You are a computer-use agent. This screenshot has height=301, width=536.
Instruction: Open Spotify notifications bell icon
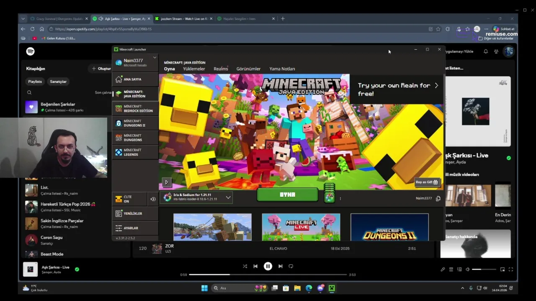point(486,51)
